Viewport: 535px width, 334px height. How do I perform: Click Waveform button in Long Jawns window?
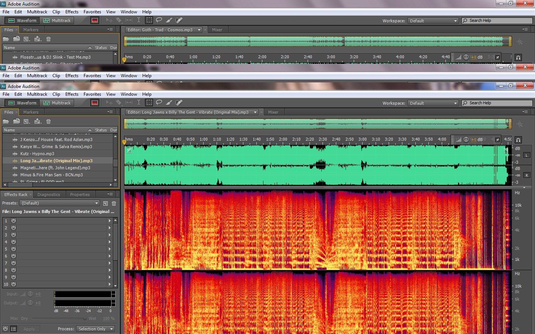click(x=23, y=103)
